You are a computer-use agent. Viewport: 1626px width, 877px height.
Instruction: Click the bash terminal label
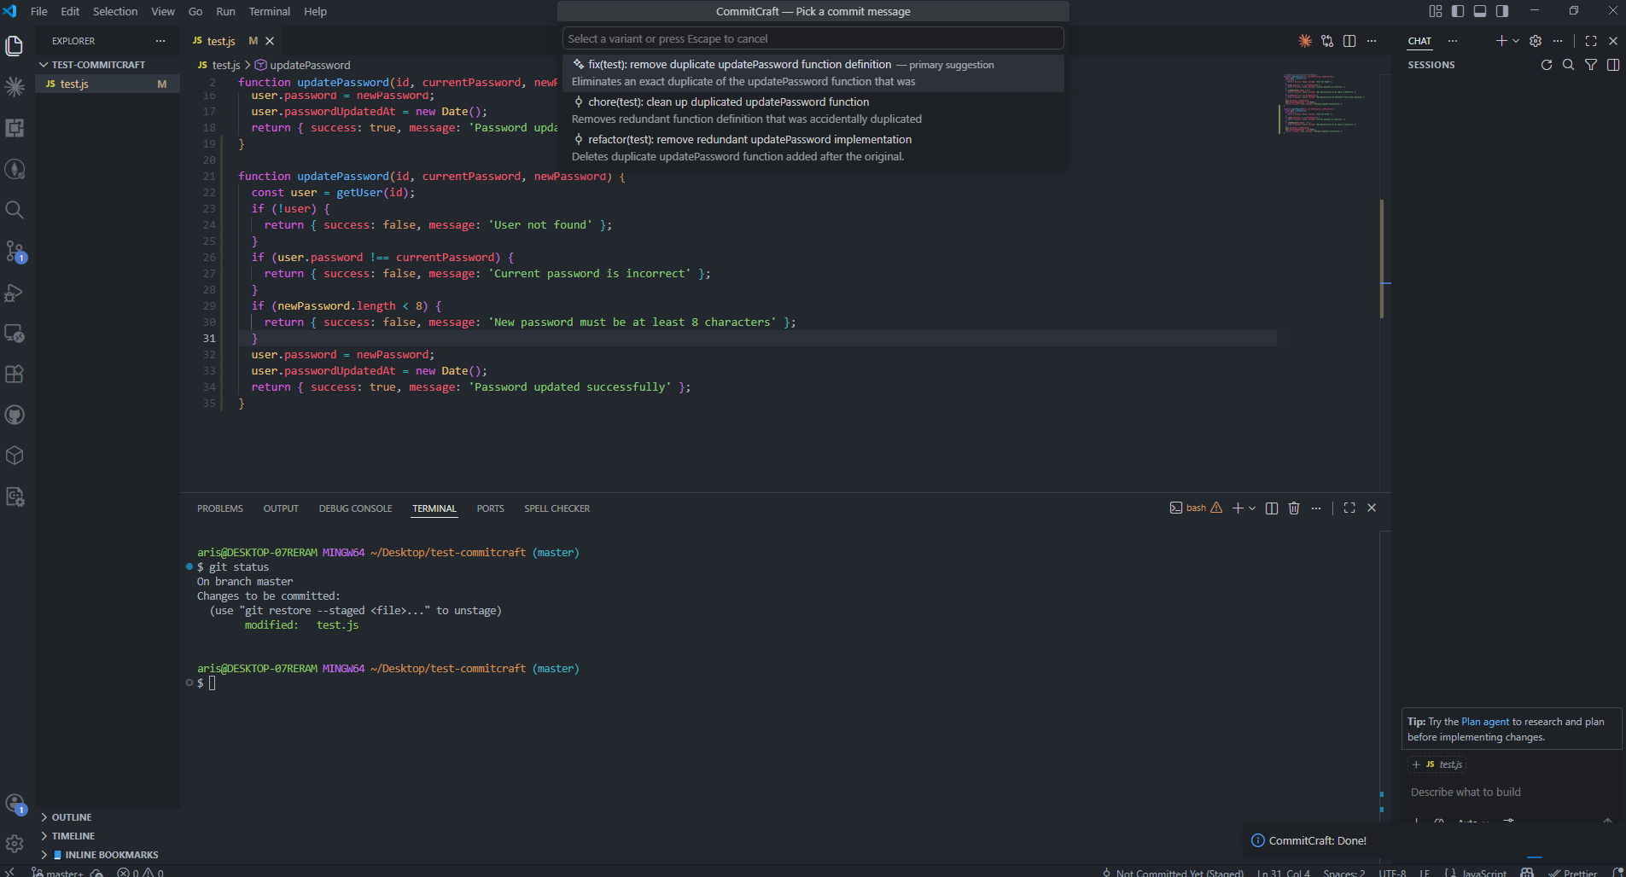click(1196, 508)
